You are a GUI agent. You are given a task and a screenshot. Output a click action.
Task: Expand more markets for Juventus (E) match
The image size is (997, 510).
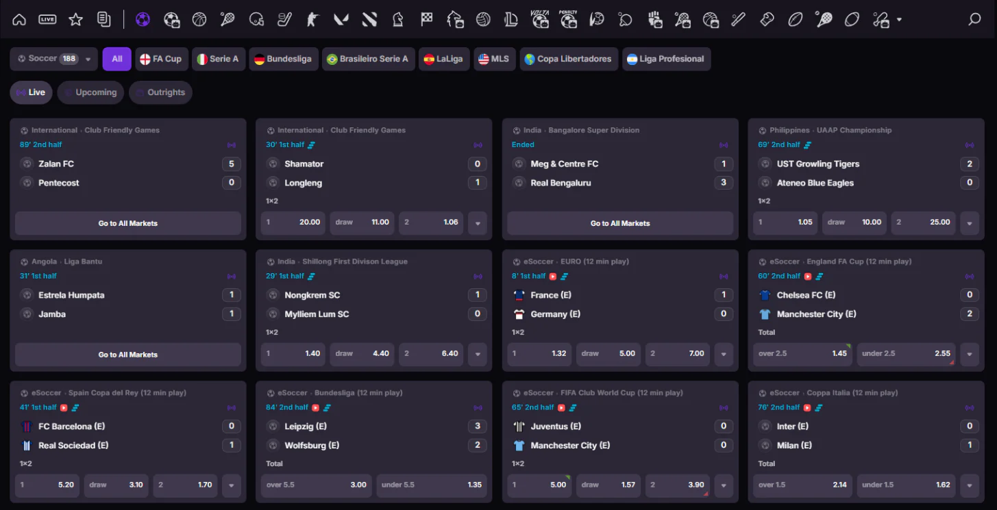[x=724, y=485]
